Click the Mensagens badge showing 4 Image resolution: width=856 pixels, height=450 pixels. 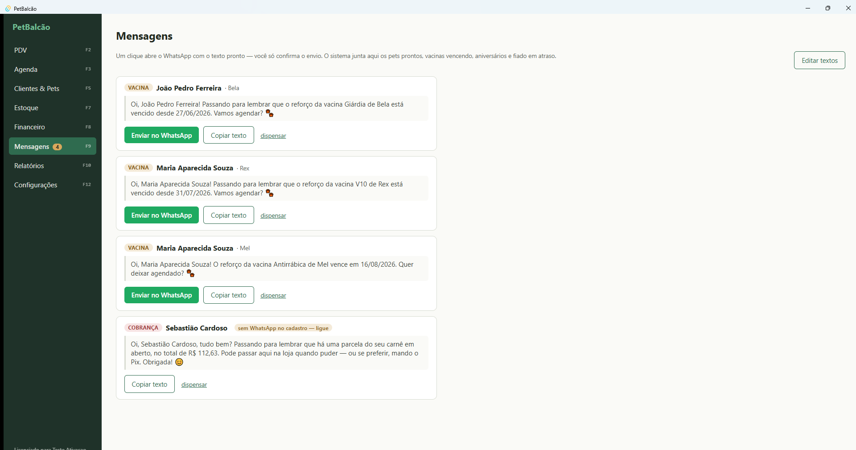pyautogui.click(x=57, y=147)
